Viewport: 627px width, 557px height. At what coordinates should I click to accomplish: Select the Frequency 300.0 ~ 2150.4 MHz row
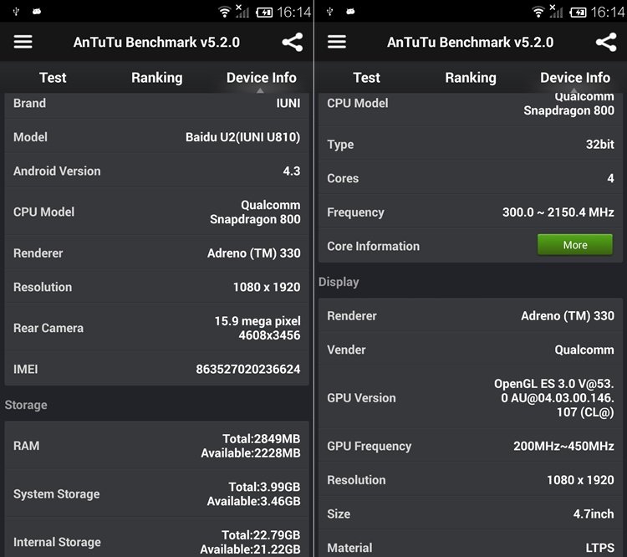(x=471, y=212)
